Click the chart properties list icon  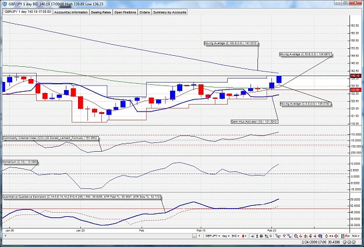(x=343, y=236)
